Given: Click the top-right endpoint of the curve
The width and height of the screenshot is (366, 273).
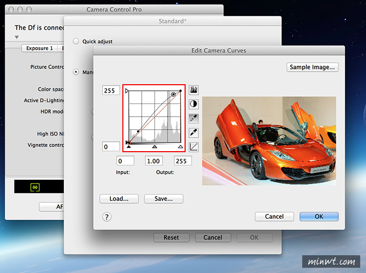Looking at the screenshot, I should point(180,90).
